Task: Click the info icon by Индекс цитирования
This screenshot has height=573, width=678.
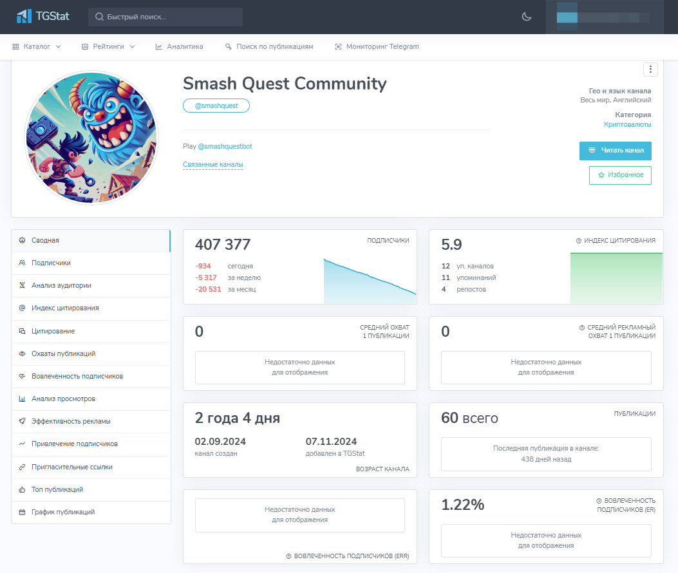Action: [x=579, y=241]
